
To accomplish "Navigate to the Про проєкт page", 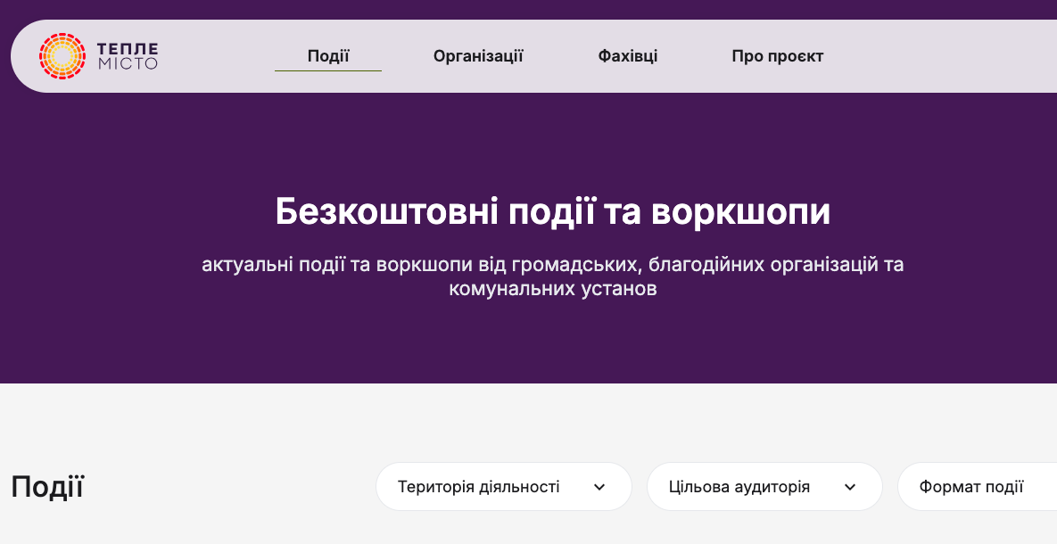I will tap(777, 56).
